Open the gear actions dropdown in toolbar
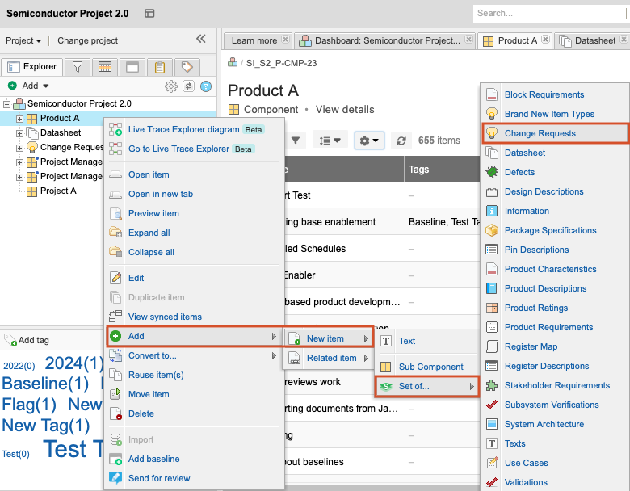Screen dimensions: 630x491 370,141
